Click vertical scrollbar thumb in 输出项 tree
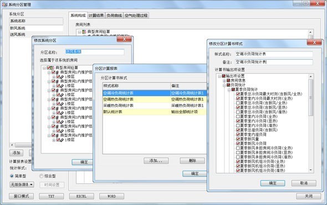Image resolution: width=327 pixels, height=205 pixels. [x=311, y=98]
